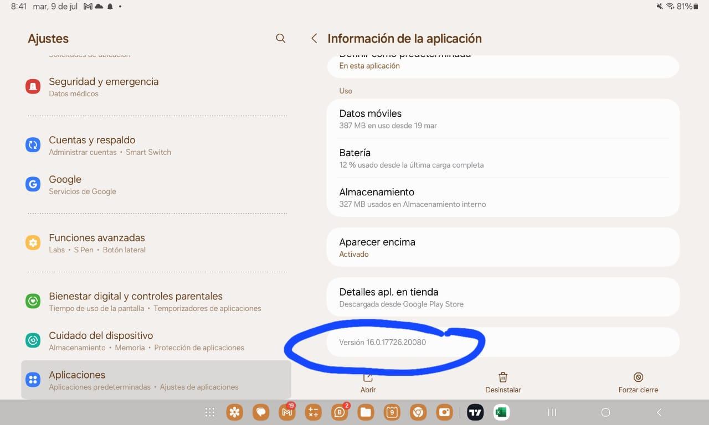Tap Versión 16.0.17726.20080 text

[x=383, y=342]
